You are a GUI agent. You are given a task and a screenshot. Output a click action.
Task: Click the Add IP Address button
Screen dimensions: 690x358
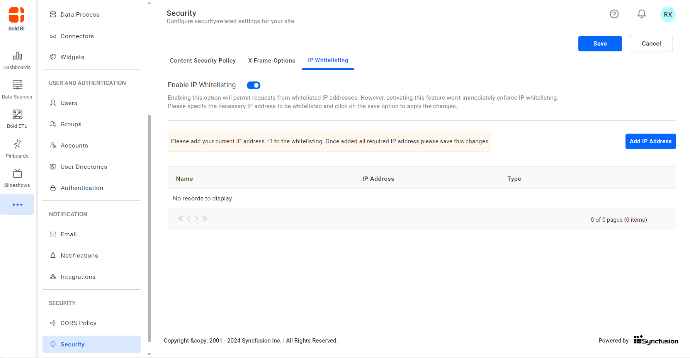[x=651, y=141]
